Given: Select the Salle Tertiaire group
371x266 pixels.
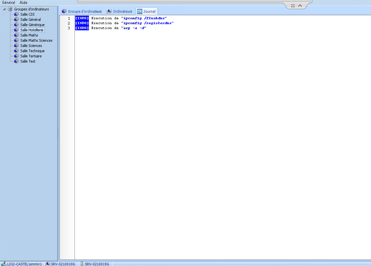Looking at the screenshot, I should tap(31, 56).
